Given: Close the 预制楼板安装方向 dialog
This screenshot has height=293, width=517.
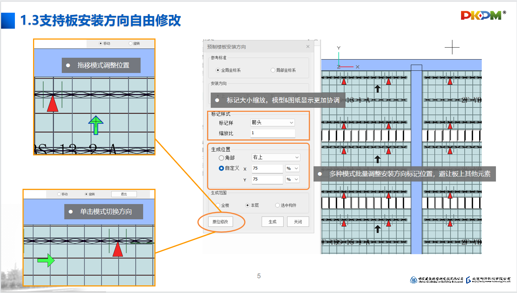Looking at the screenshot, I should [308, 46].
